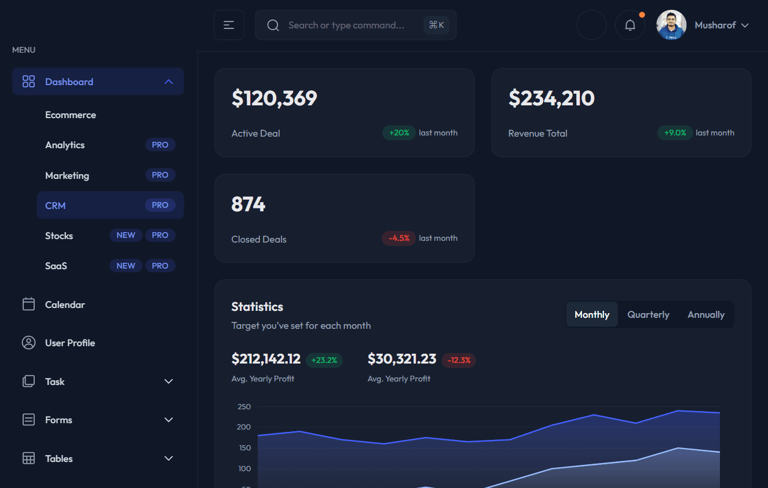This screenshot has width=768, height=488.
Task: Click the Forms icon in the sidebar
Action: (28, 420)
